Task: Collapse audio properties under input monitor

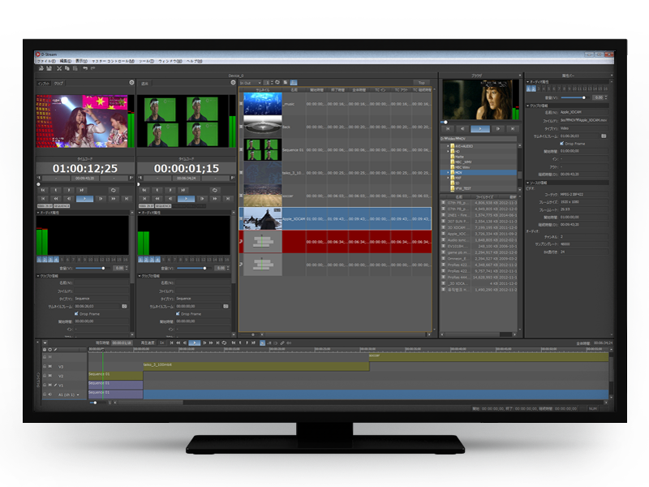Action: click(38, 213)
